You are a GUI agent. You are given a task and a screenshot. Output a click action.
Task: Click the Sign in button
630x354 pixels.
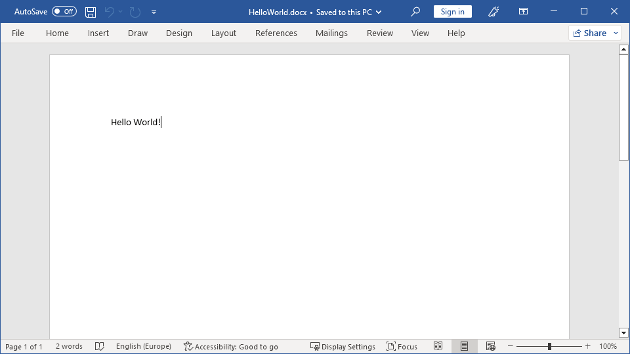click(452, 12)
